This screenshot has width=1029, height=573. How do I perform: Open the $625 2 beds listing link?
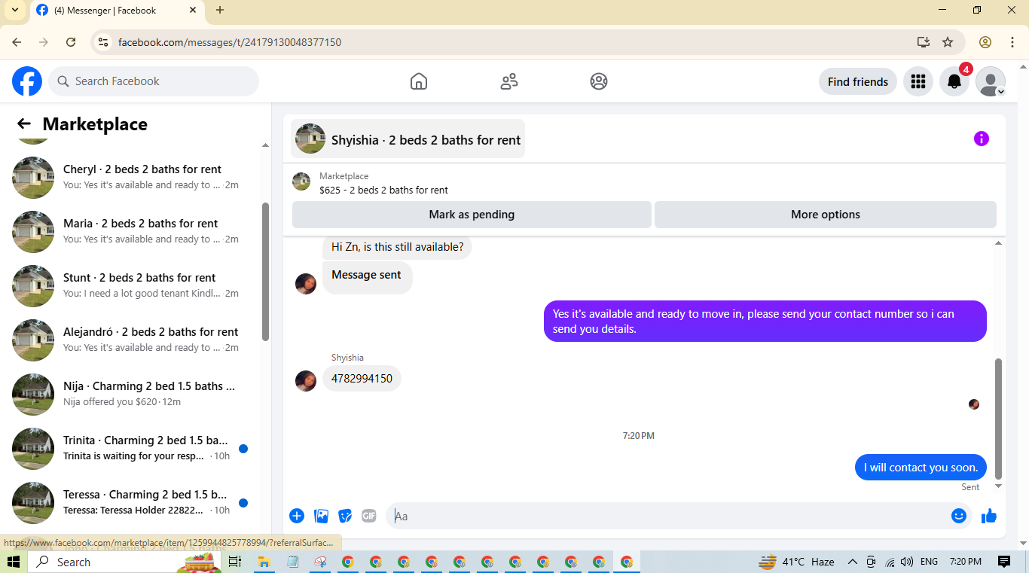coord(383,190)
